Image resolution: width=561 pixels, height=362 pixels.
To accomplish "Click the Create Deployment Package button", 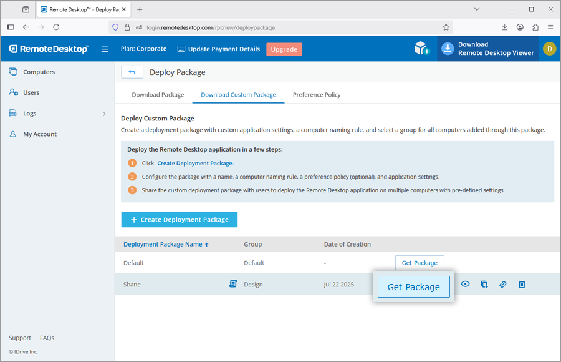I will (x=179, y=220).
